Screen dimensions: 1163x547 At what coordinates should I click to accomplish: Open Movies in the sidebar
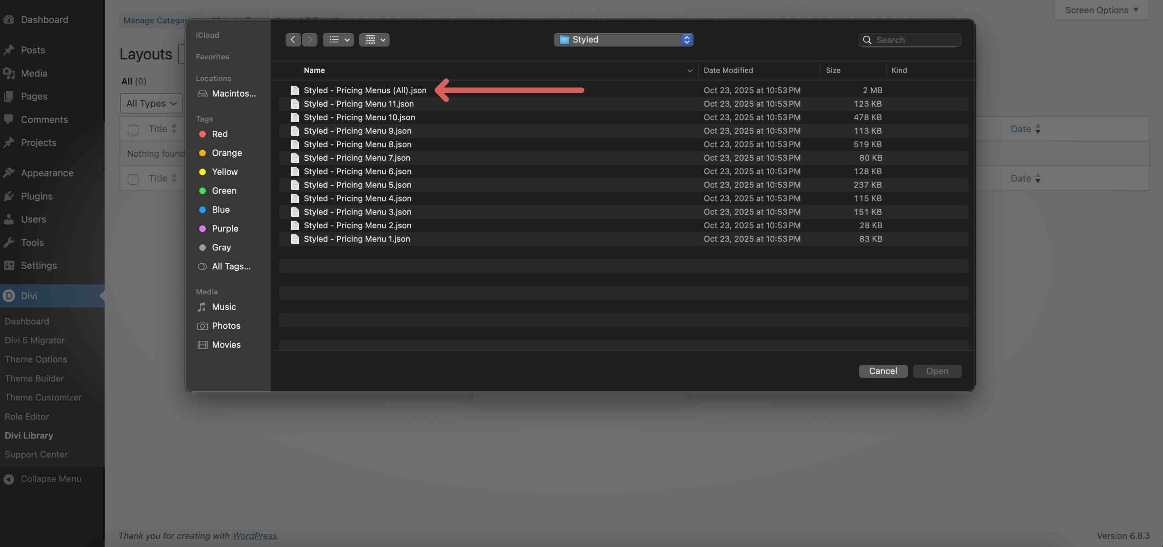[x=226, y=345]
